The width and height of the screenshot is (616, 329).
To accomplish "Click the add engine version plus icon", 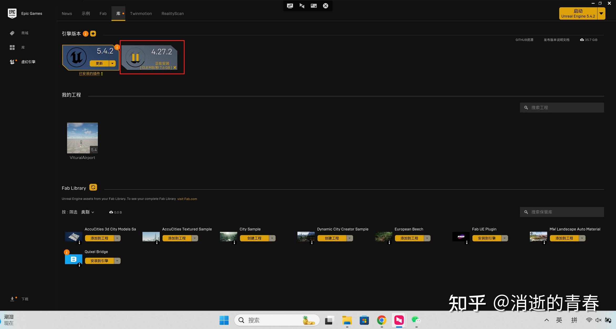I will (93, 34).
